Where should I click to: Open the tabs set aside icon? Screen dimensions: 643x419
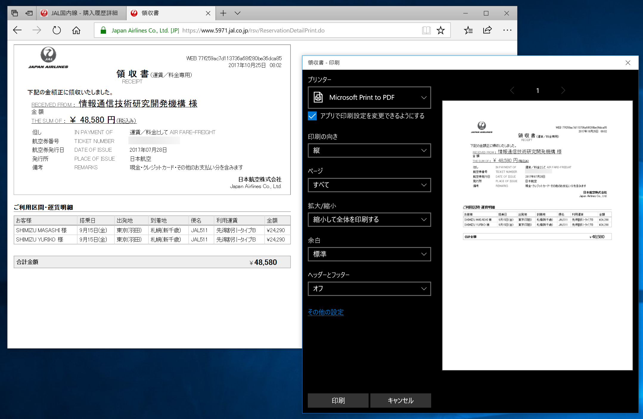point(15,13)
